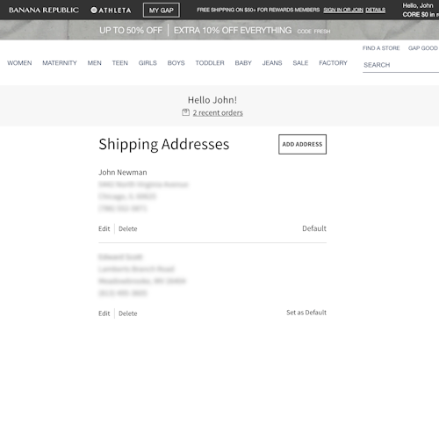Open the 2 recent orders link
The image size is (439, 439).
(x=218, y=112)
